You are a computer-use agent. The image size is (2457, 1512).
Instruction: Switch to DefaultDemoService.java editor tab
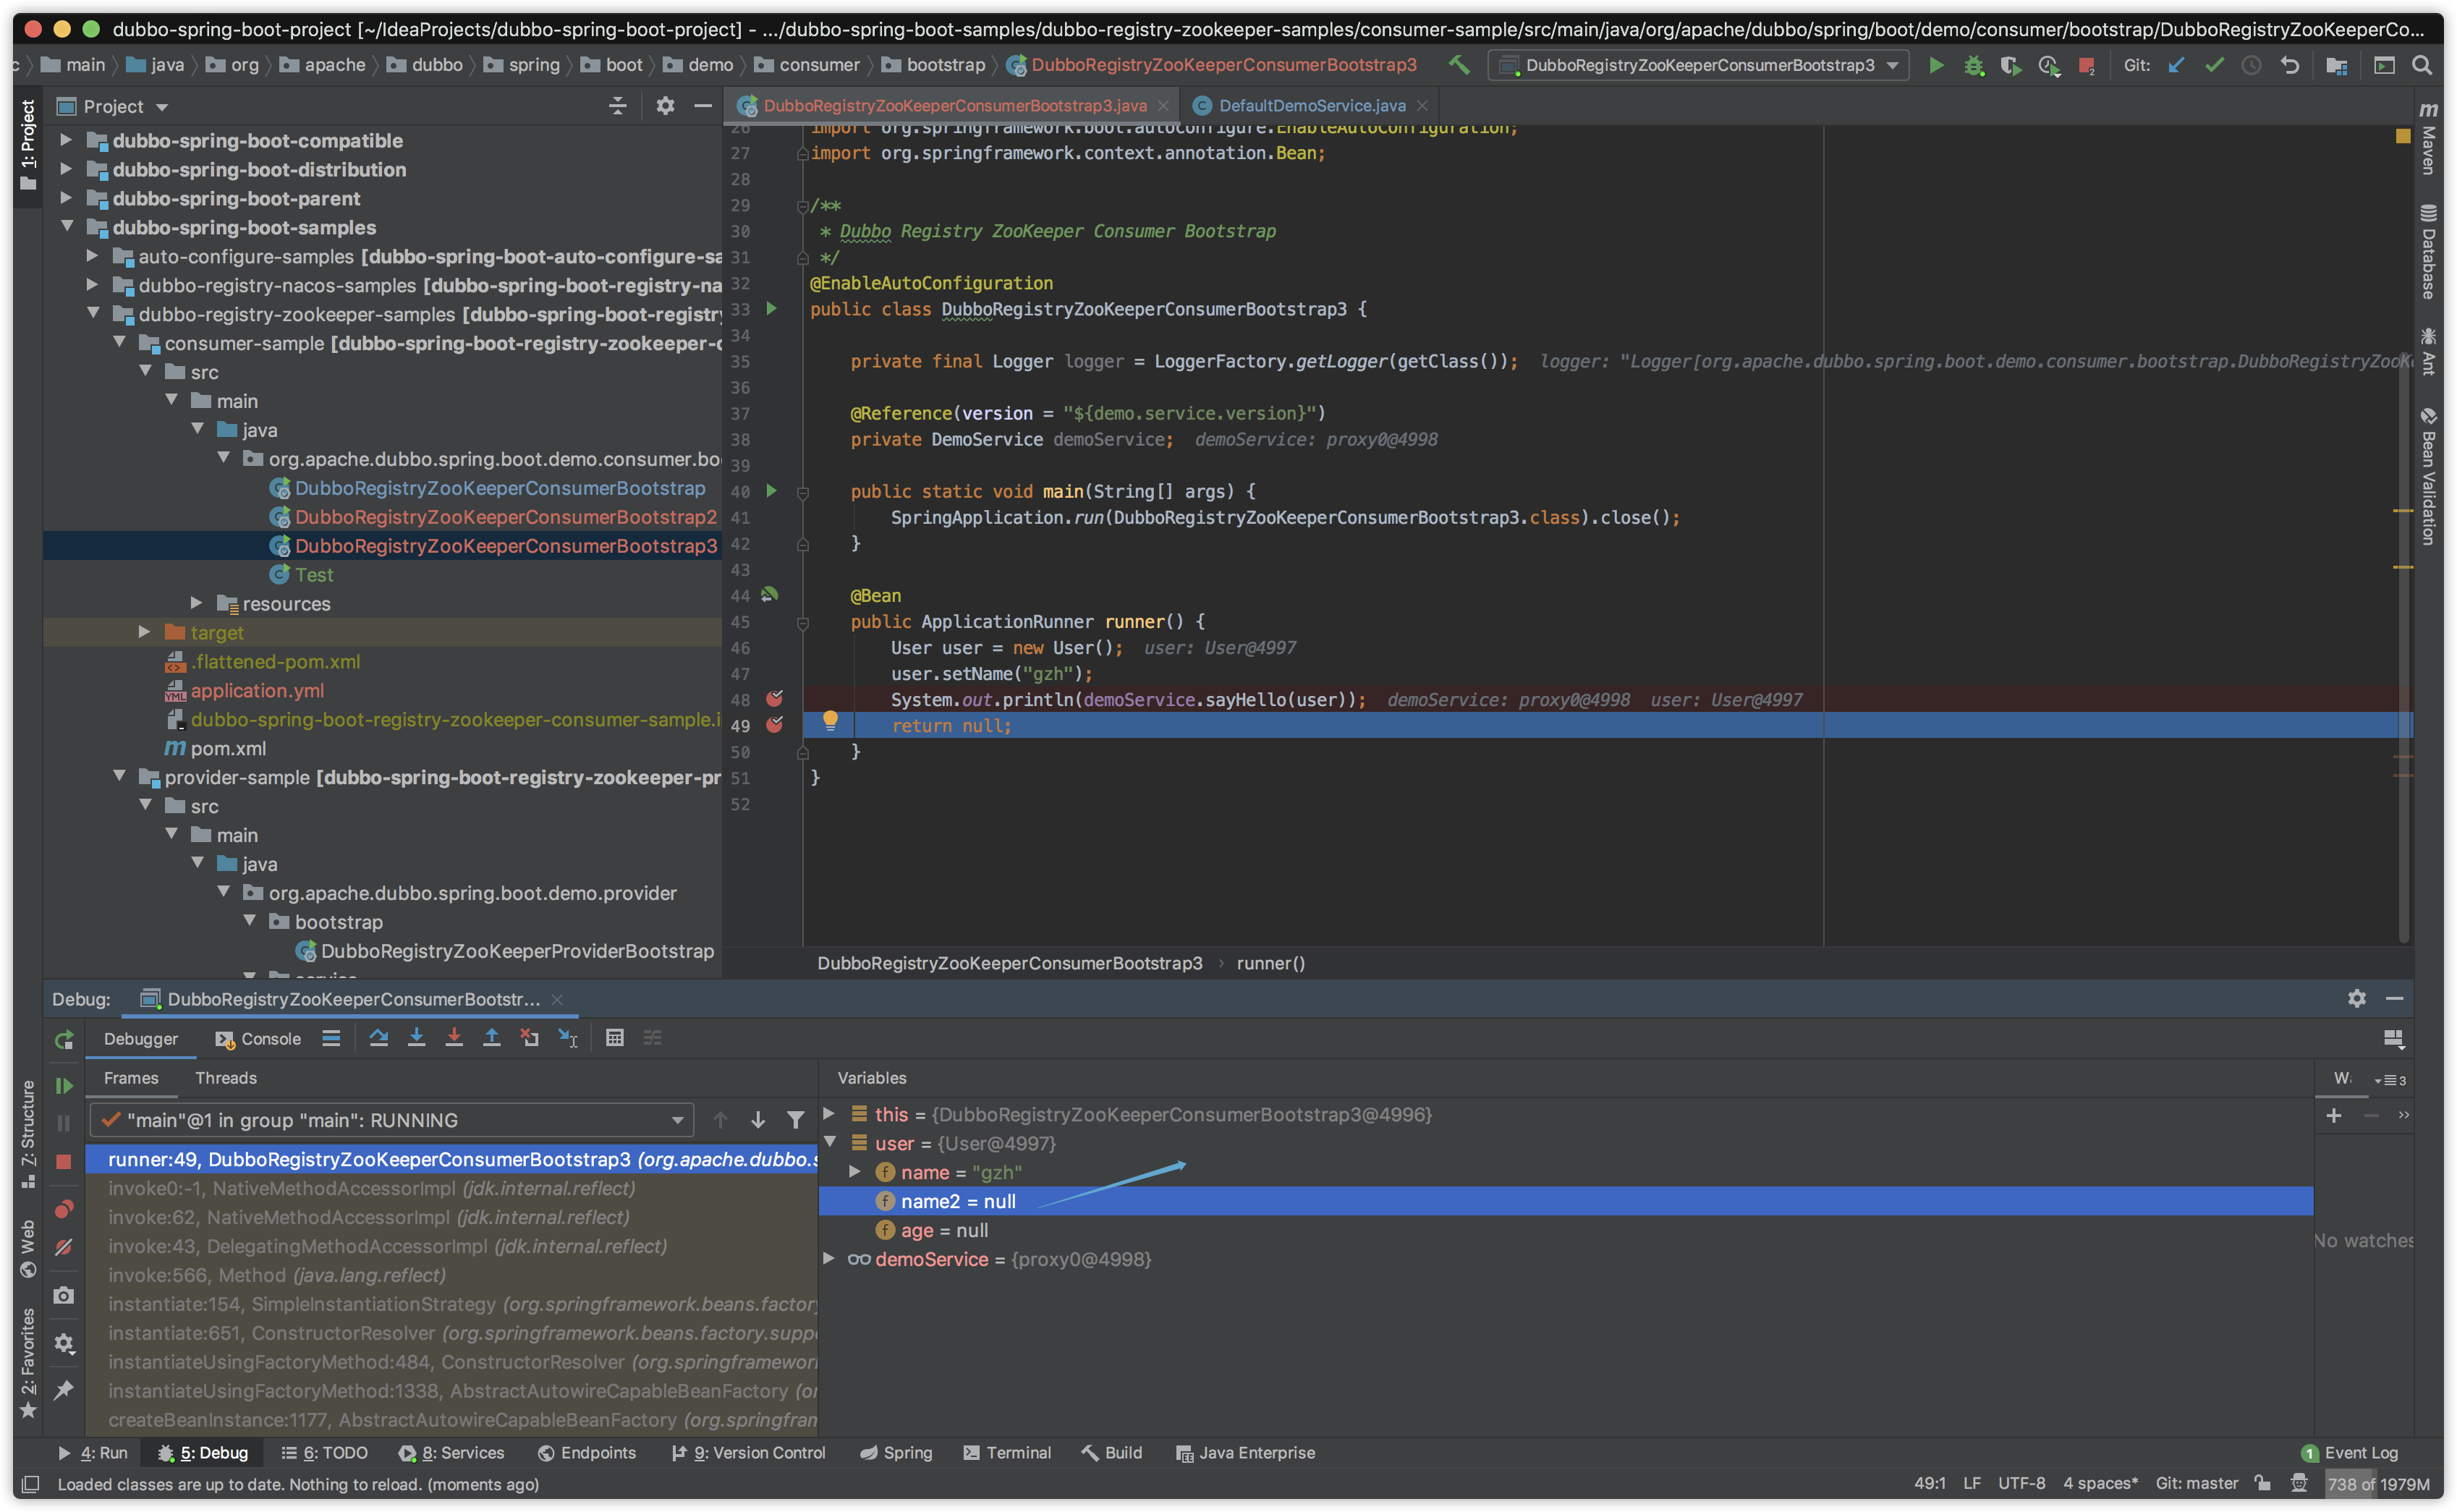point(1311,106)
